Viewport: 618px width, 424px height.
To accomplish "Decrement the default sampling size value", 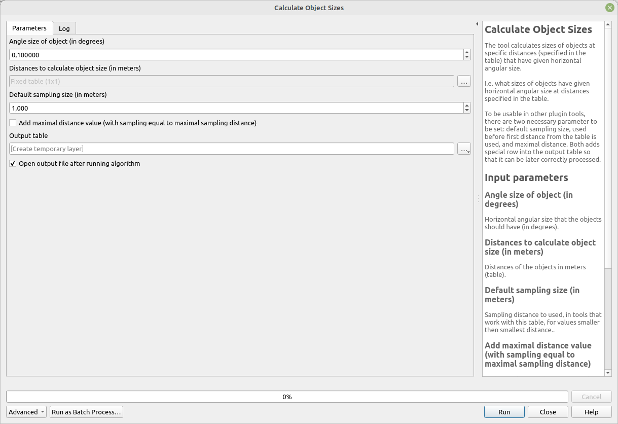I will tap(466, 110).
